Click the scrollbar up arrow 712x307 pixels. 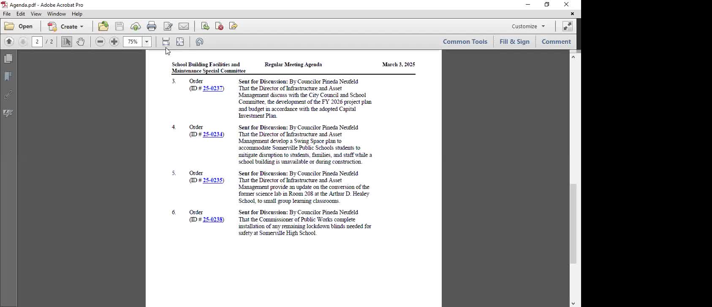pos(573,57)
